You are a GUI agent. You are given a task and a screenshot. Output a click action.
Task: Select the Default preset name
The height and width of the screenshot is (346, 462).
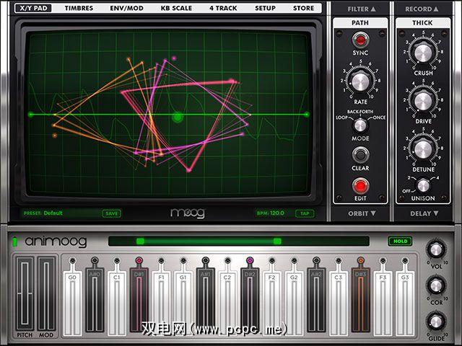click(53, 213)
